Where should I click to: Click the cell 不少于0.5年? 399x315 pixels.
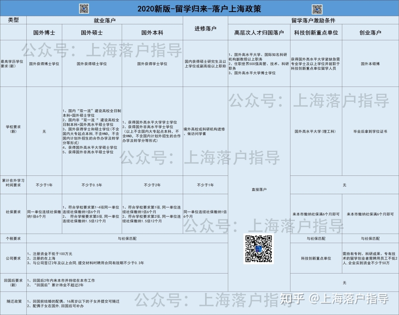[92, 185]
